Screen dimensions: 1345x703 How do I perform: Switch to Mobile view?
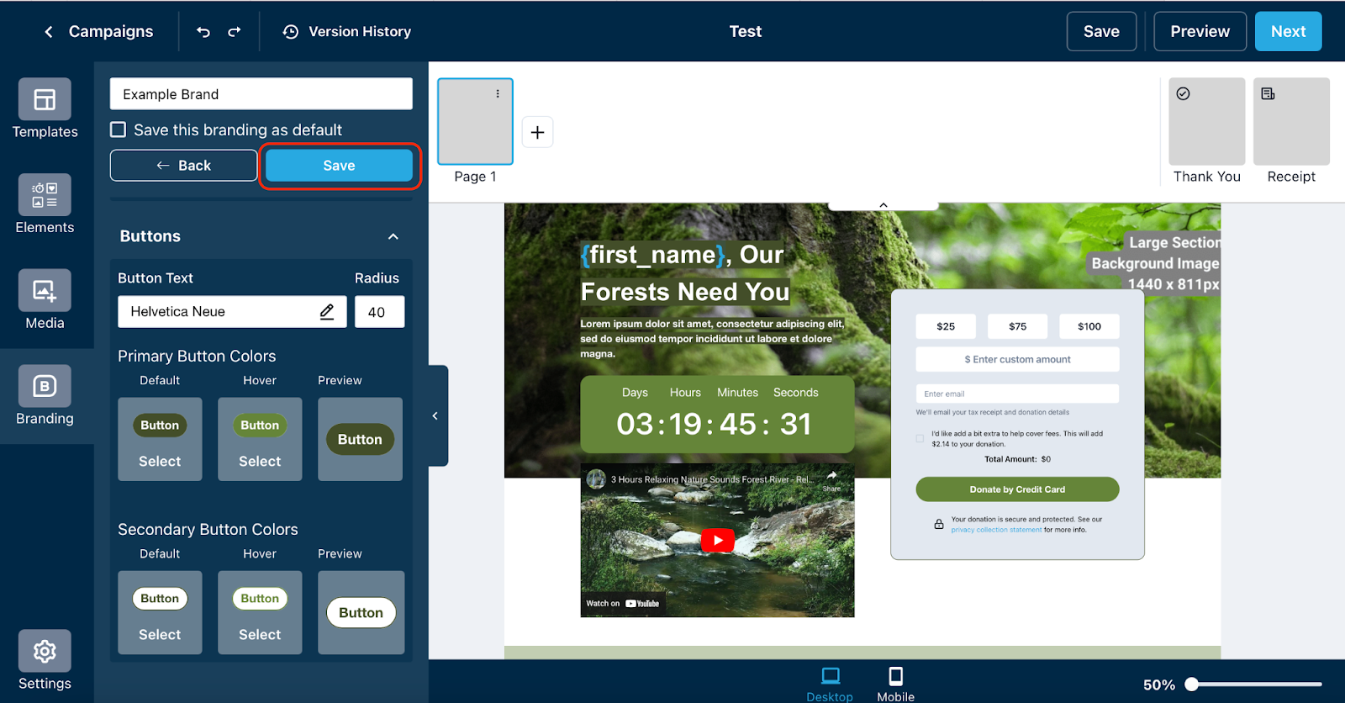[x=895, y=684]
